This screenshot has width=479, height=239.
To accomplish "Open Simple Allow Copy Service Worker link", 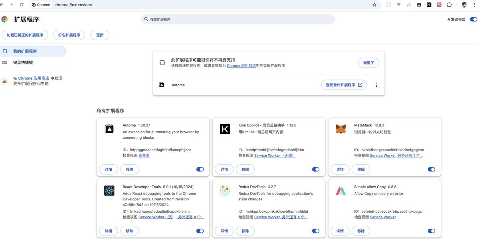I will [383, 217].
